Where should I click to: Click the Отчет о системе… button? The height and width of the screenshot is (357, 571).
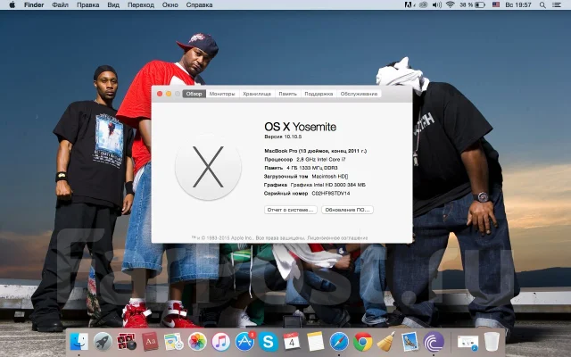click(x=291, y=210)
